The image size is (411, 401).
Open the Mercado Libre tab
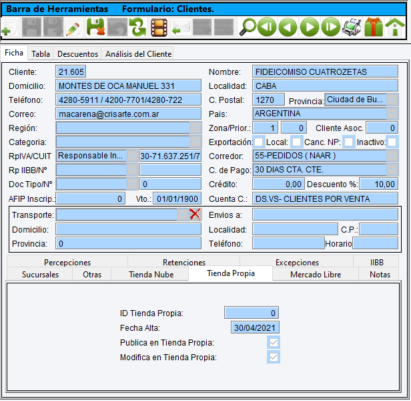(316, 274)
